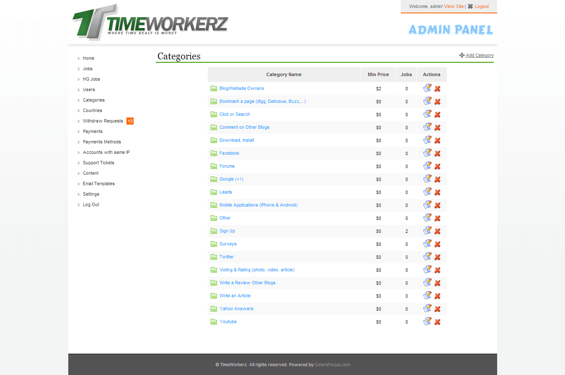565x375 pixels.
Task: Open the ColorsFocus.com footer link
Action: click(x=333, y=365)
